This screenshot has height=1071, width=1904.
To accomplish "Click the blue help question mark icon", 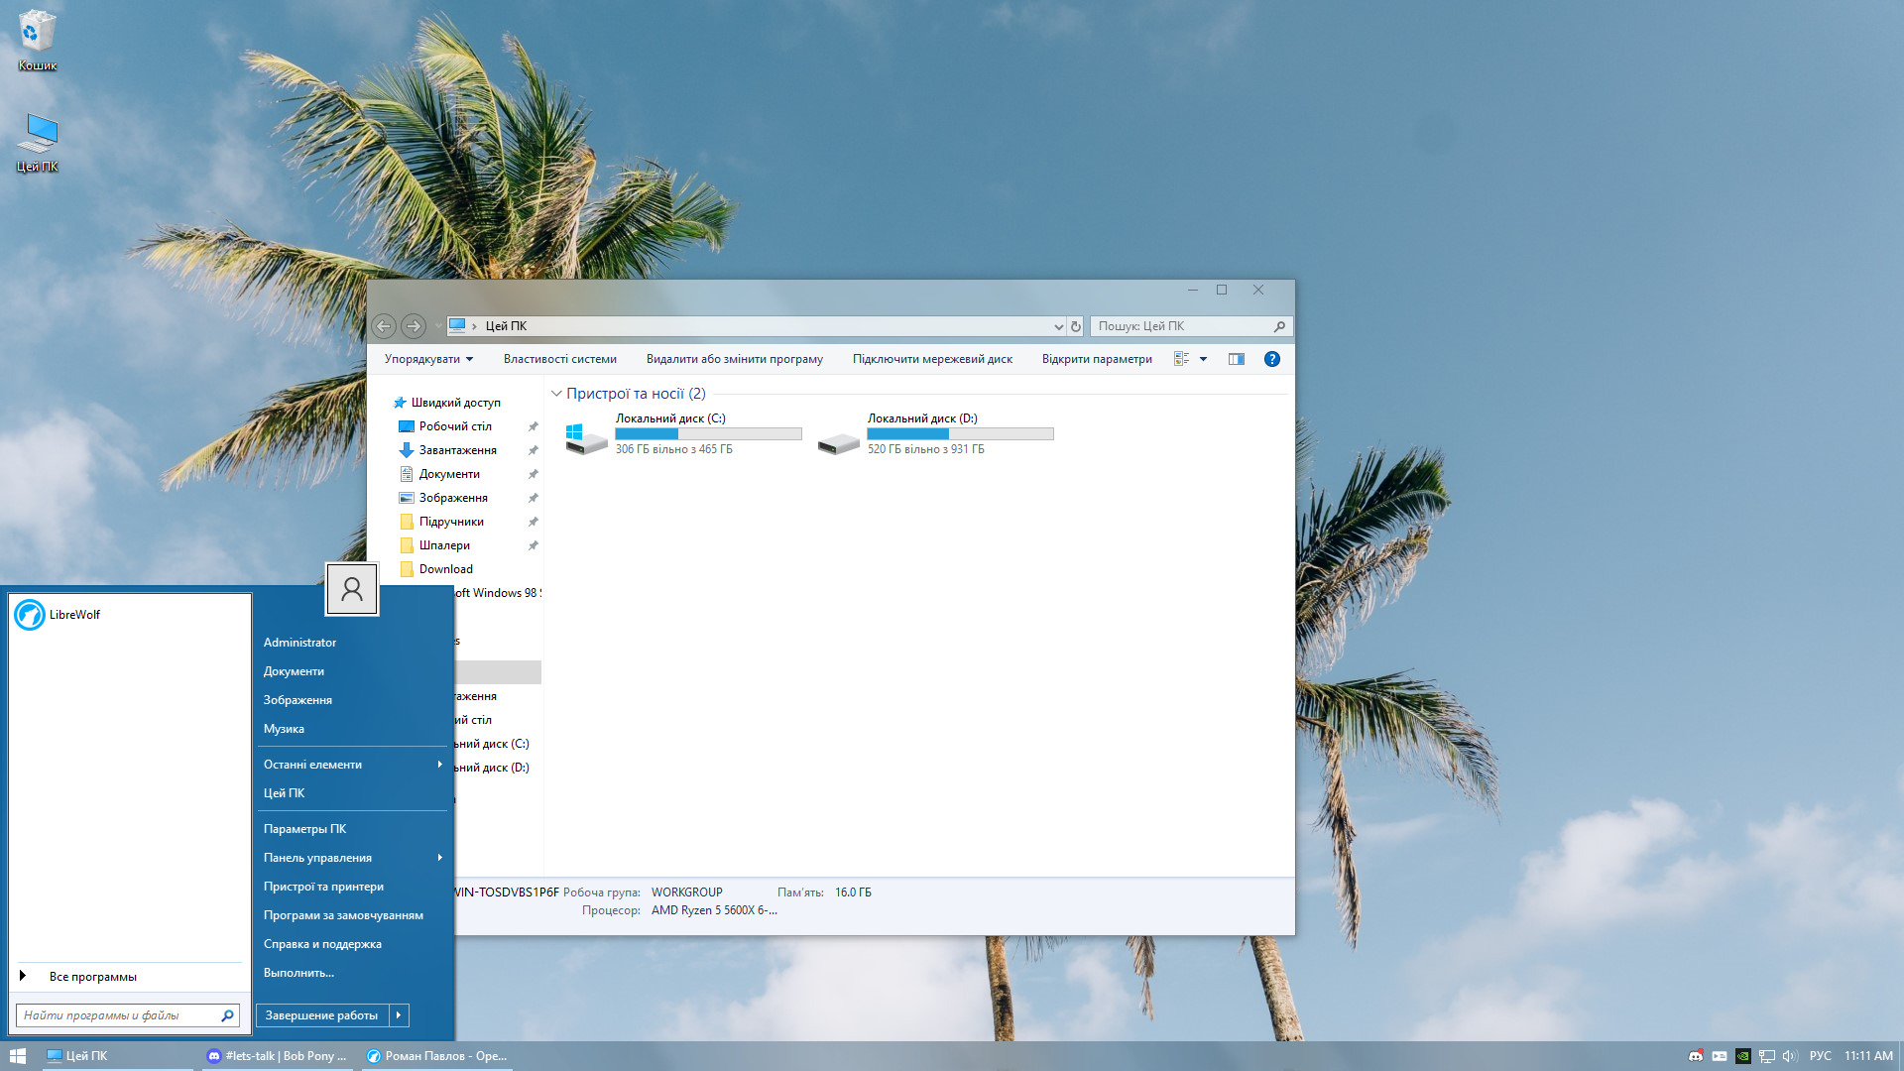I will click(1271, 359).
